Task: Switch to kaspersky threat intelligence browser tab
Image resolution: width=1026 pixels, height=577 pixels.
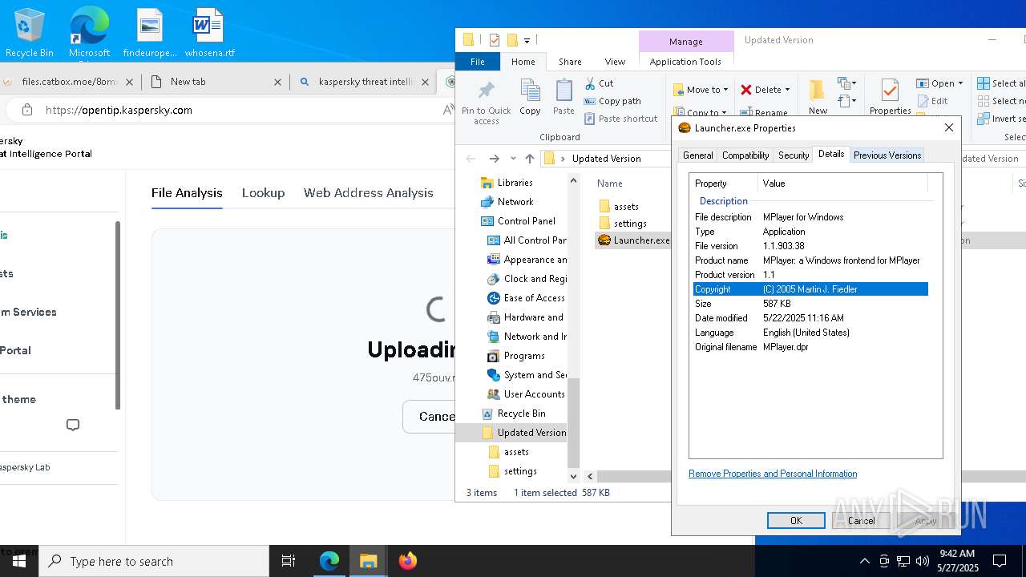Action: click(365, 82)
